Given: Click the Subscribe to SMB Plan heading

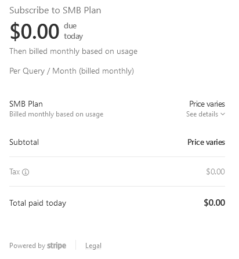Looking at the screenshot, I should tap(55, 10).
